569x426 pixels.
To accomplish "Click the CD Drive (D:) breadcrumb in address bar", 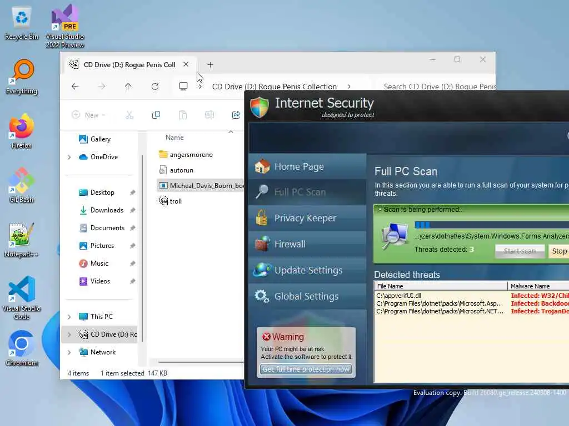I will point(274,87).
